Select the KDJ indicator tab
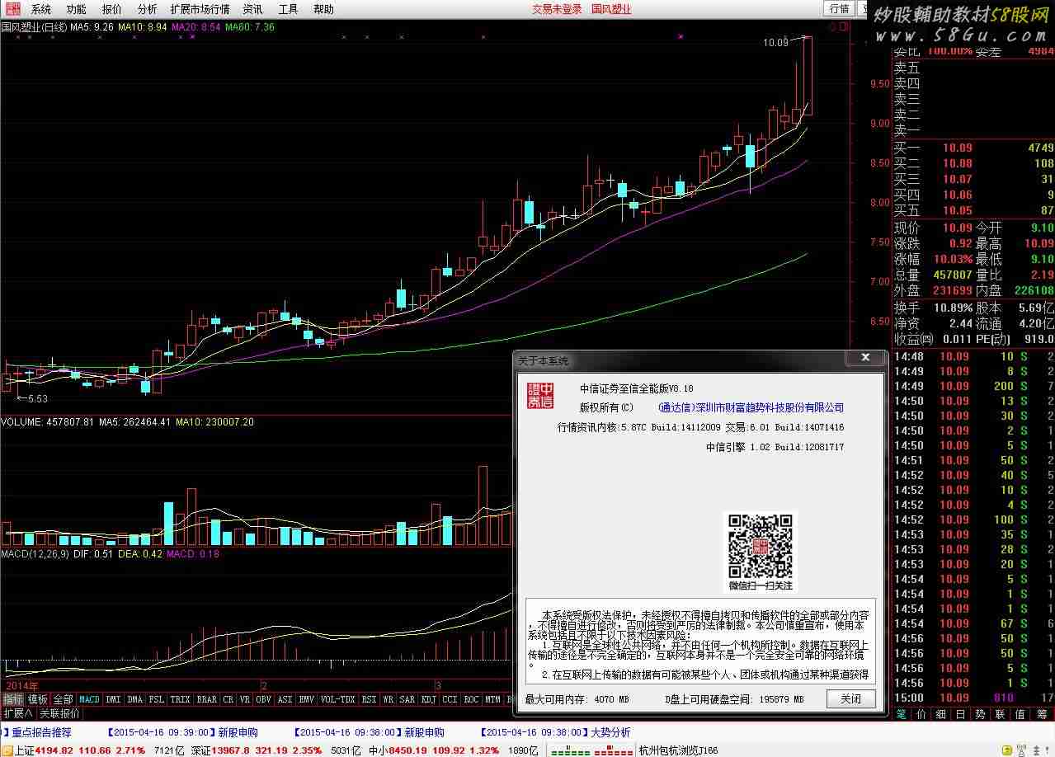This screenshot has height=757, width=1055. (x=428, y=699)
